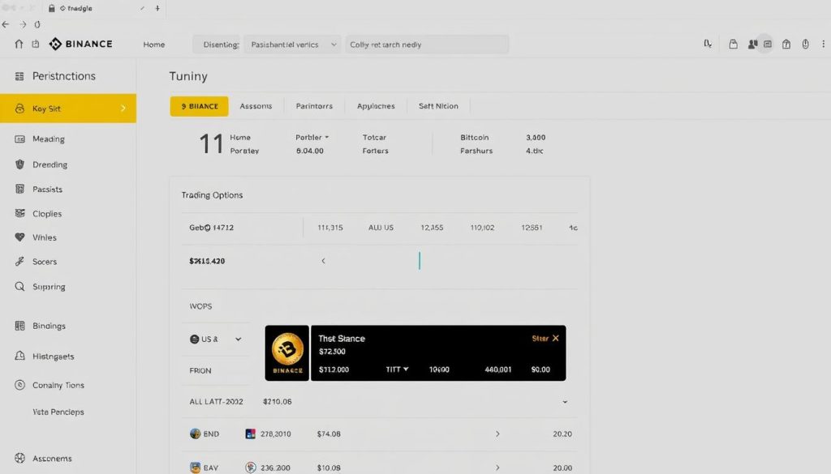831x474 pixels.
Task: Click the Ster link in black banner
Action: tap(540, 339)
